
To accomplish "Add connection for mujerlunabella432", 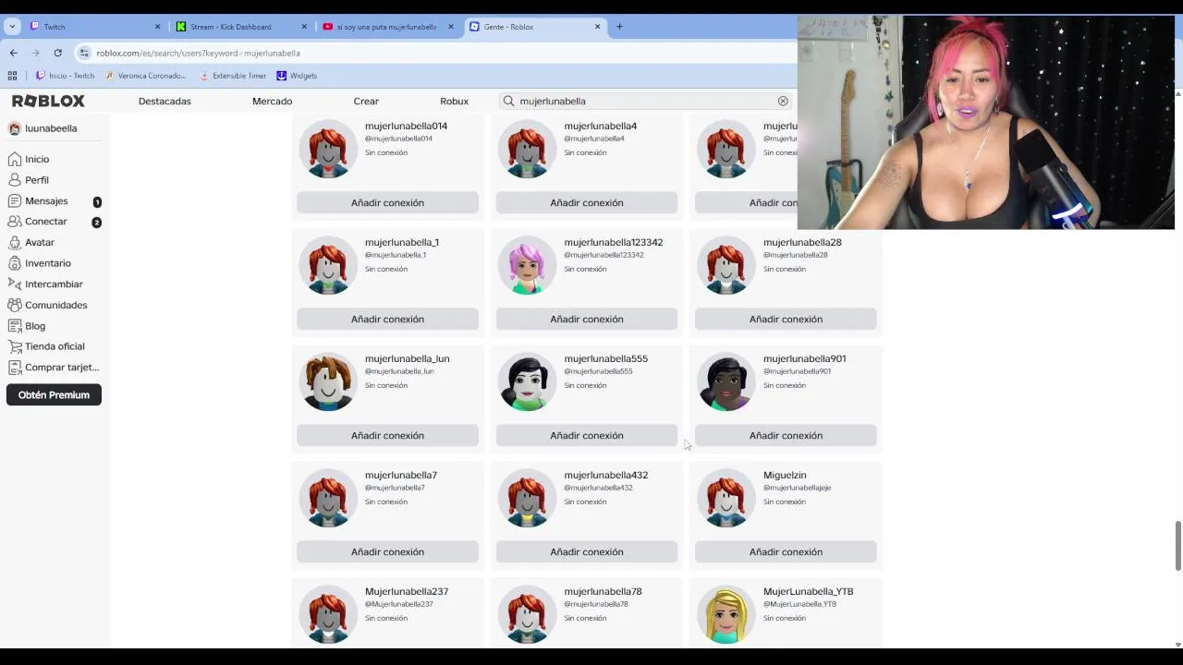I will tap(587, 551).
